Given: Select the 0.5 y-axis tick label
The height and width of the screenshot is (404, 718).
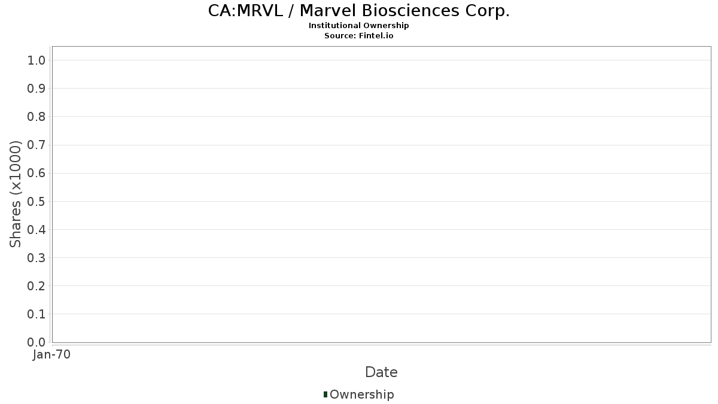Looking at the screenshot, I should coord(36,201).
